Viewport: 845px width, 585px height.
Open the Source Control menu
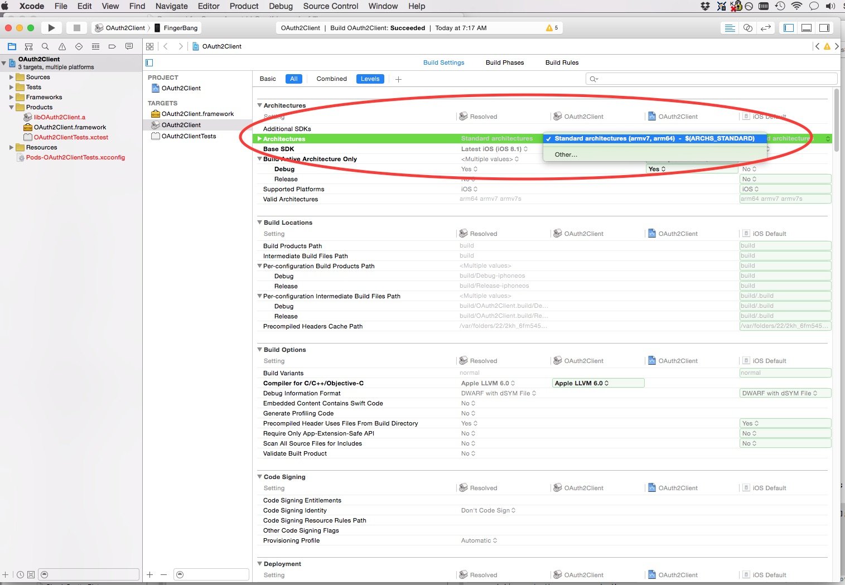331,6
